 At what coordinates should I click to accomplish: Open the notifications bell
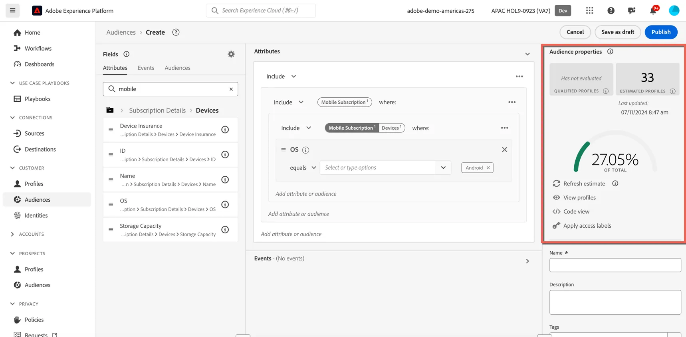coord(653,11)
